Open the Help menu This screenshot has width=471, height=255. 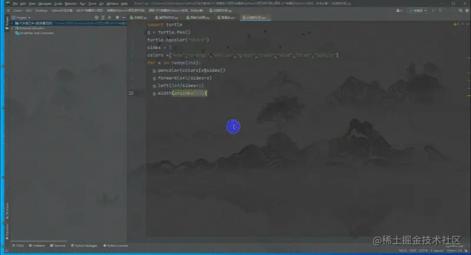(x=124, y=4)
